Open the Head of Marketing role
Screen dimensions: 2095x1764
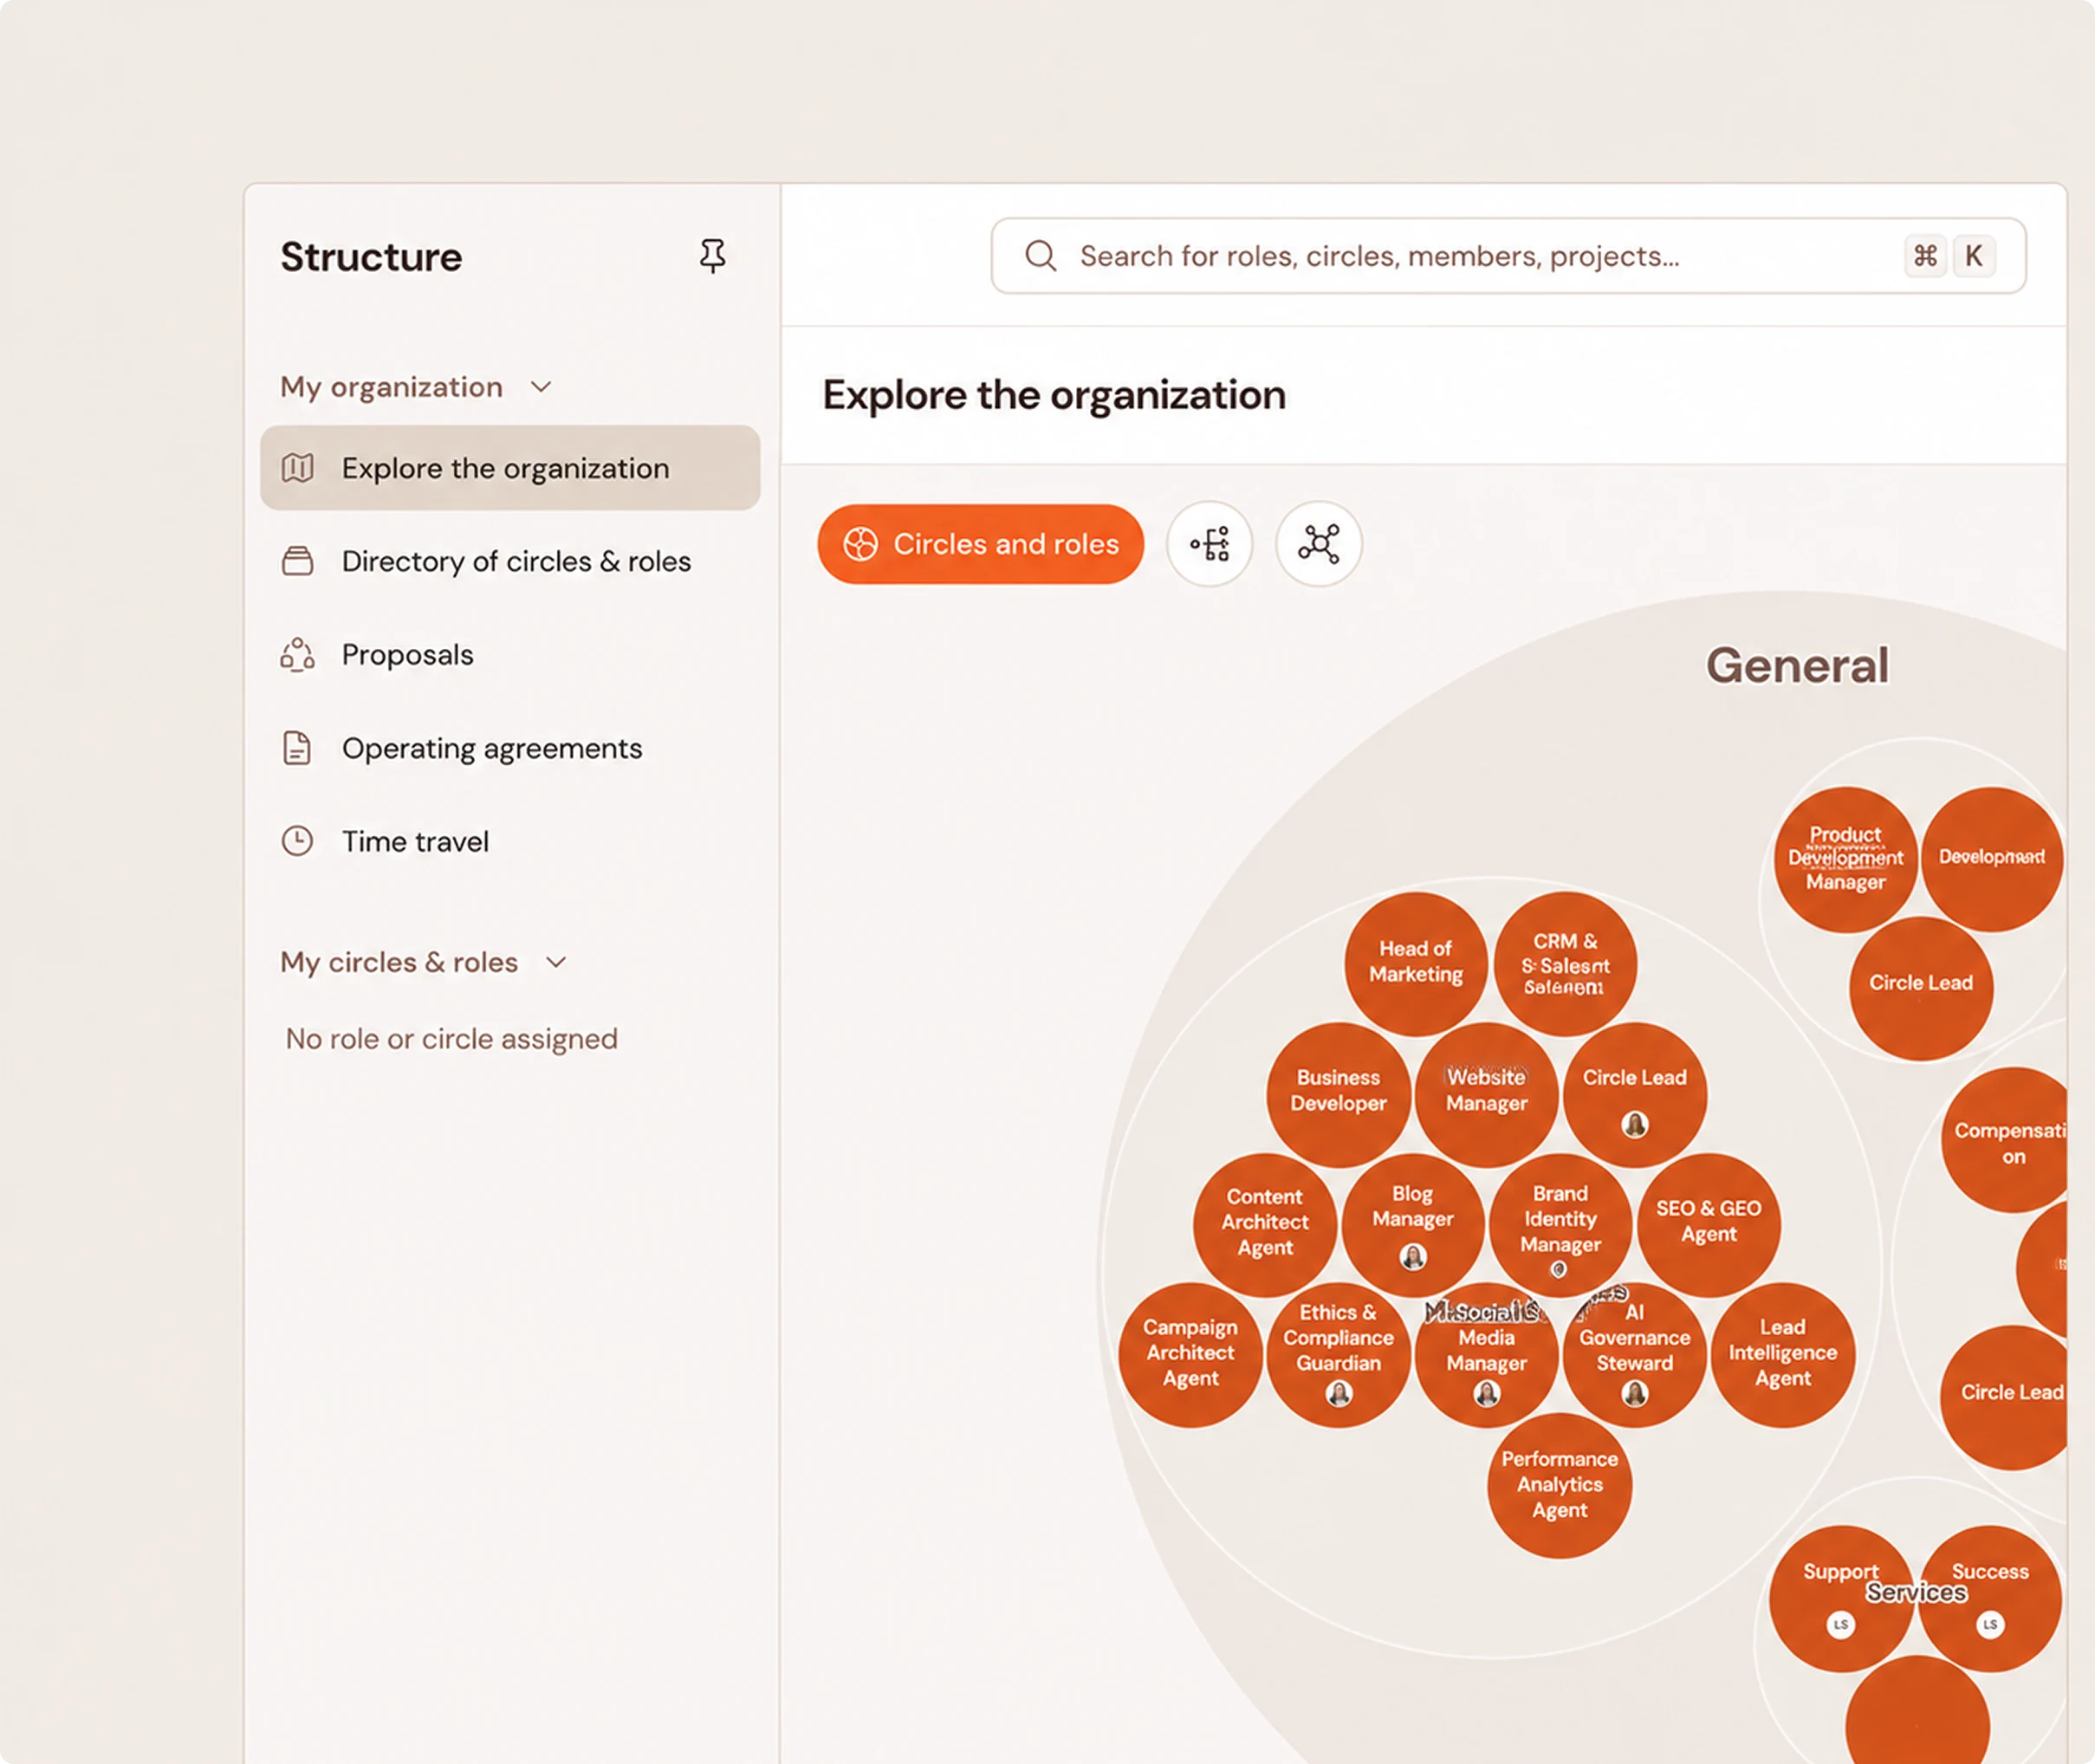tap(1416, 963)
